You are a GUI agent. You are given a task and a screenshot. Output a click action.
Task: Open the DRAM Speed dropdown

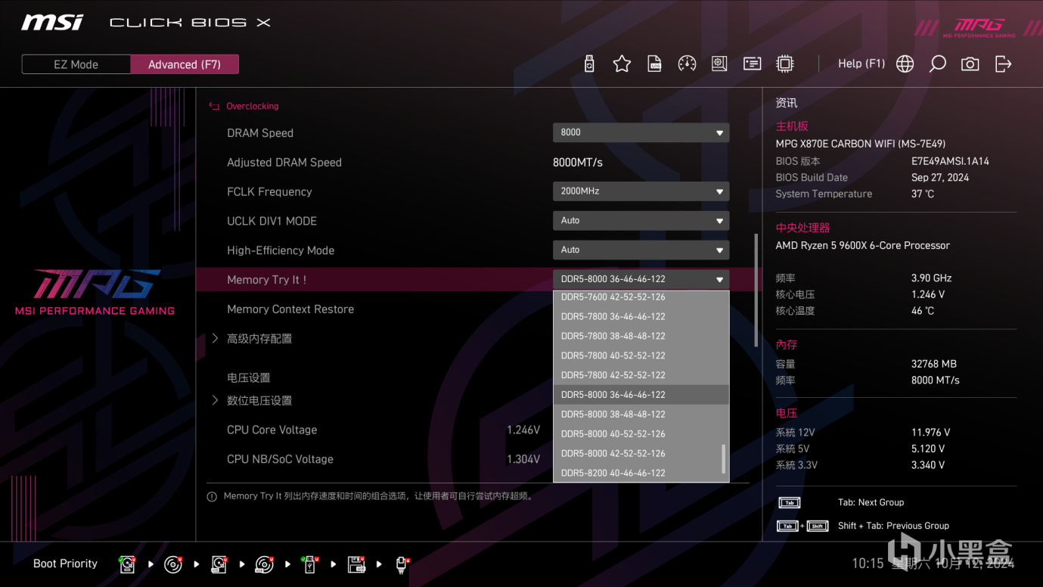(641, 132)
